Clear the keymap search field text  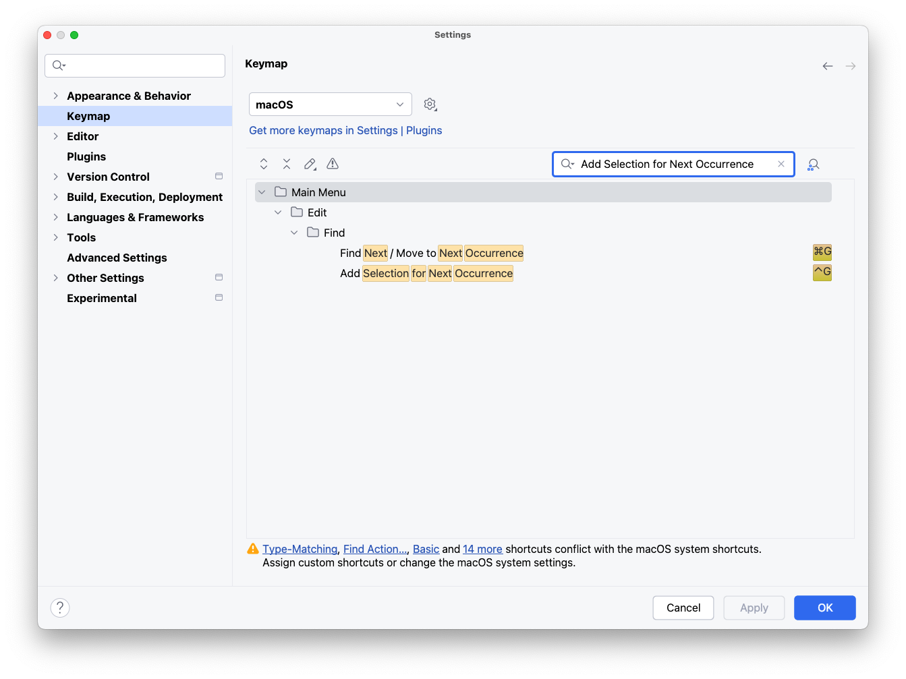[781, 164]
